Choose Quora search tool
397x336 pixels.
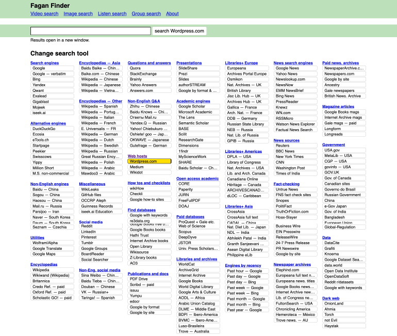click(x=150, y=68)
